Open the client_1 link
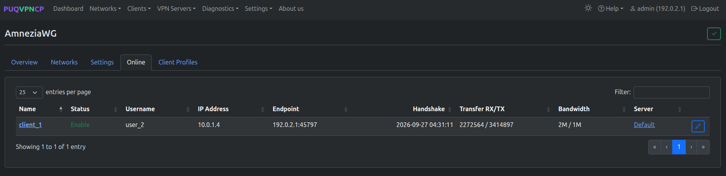Screen dimensions: 726x176 (x=30, y=125)
